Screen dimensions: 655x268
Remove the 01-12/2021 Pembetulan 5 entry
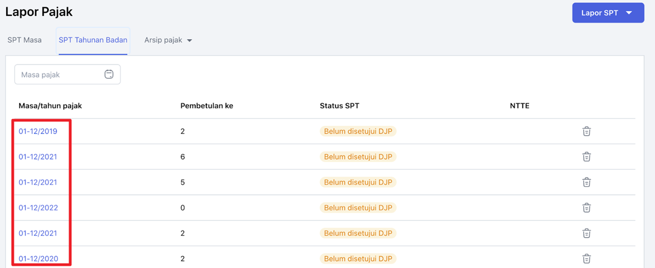pos(586,182)
